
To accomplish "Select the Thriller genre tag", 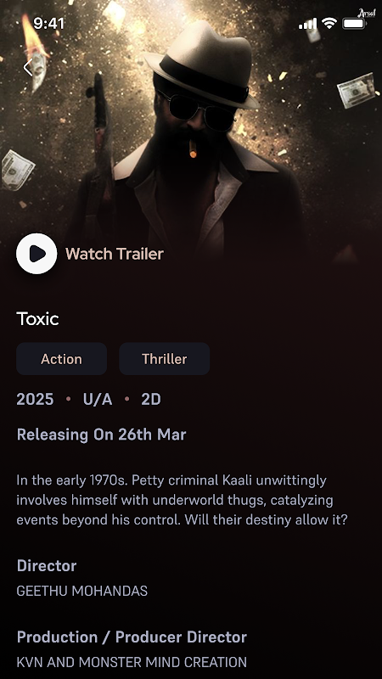I will (x=165, y=358).
